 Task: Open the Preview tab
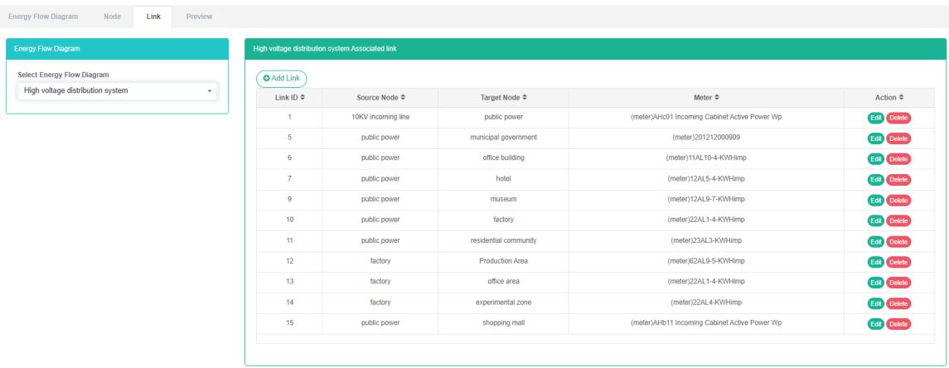199,17
